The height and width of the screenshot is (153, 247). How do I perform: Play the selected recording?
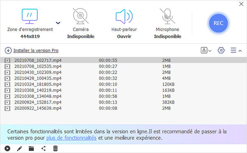[x=7, y=148]
